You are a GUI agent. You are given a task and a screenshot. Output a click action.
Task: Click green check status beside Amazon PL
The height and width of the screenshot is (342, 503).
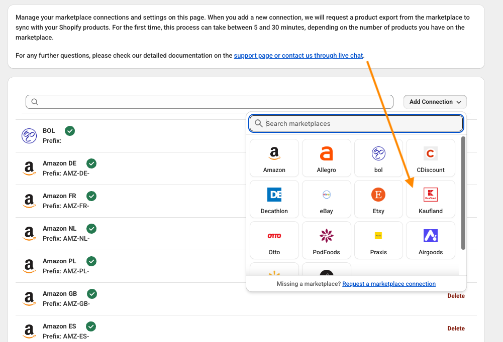[91, 261]
